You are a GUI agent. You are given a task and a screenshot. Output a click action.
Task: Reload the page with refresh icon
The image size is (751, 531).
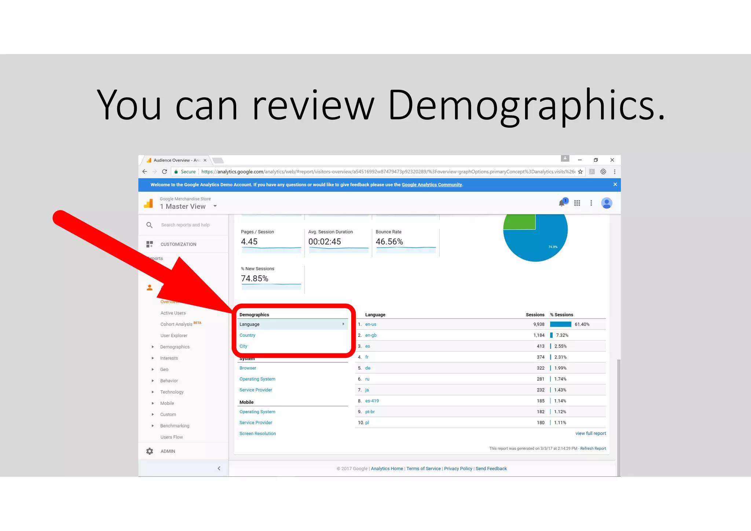pyautogui.click(x=165, y=172)
